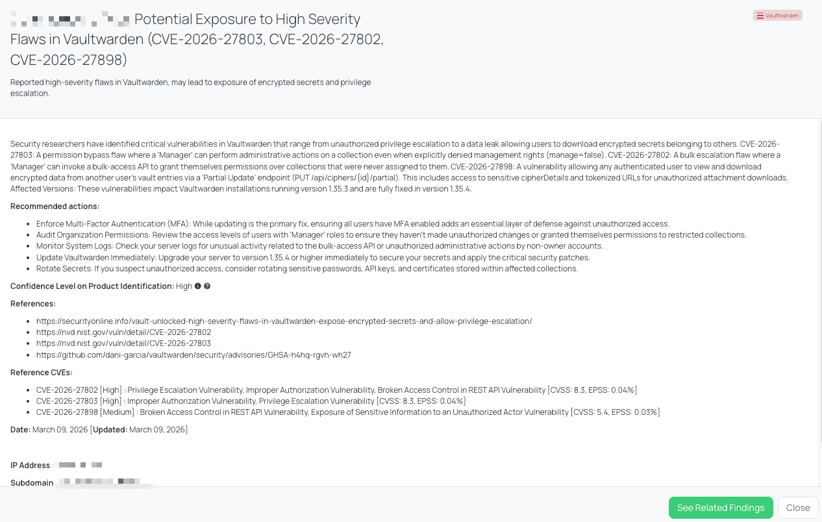Viewport: 822px width, 522px height.
Task: Click the See Related Findings button
Action: click(x=721, y=508)
